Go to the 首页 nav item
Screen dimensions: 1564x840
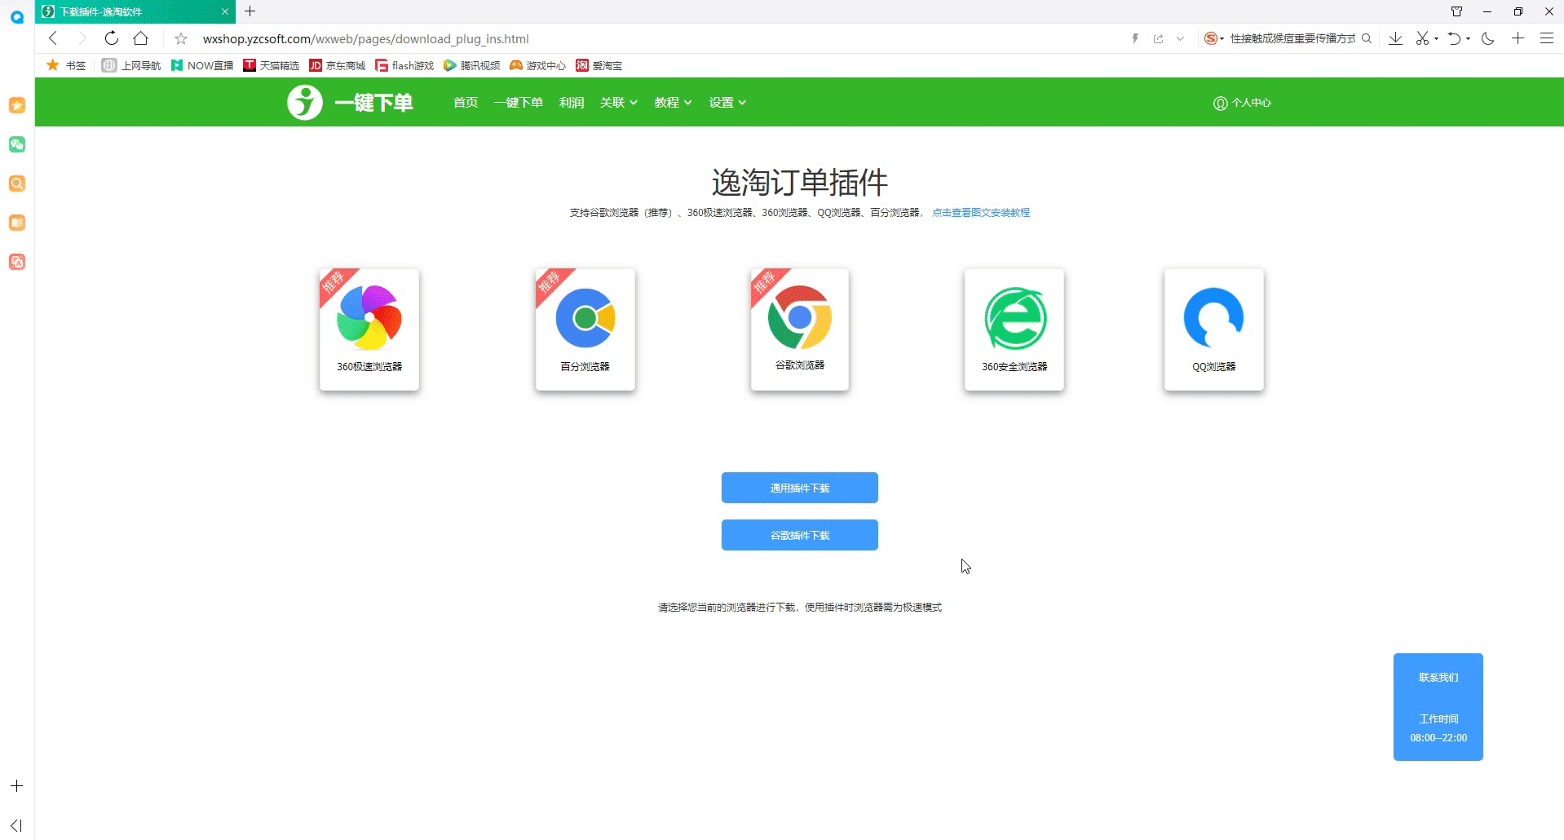tap(466, 103)
